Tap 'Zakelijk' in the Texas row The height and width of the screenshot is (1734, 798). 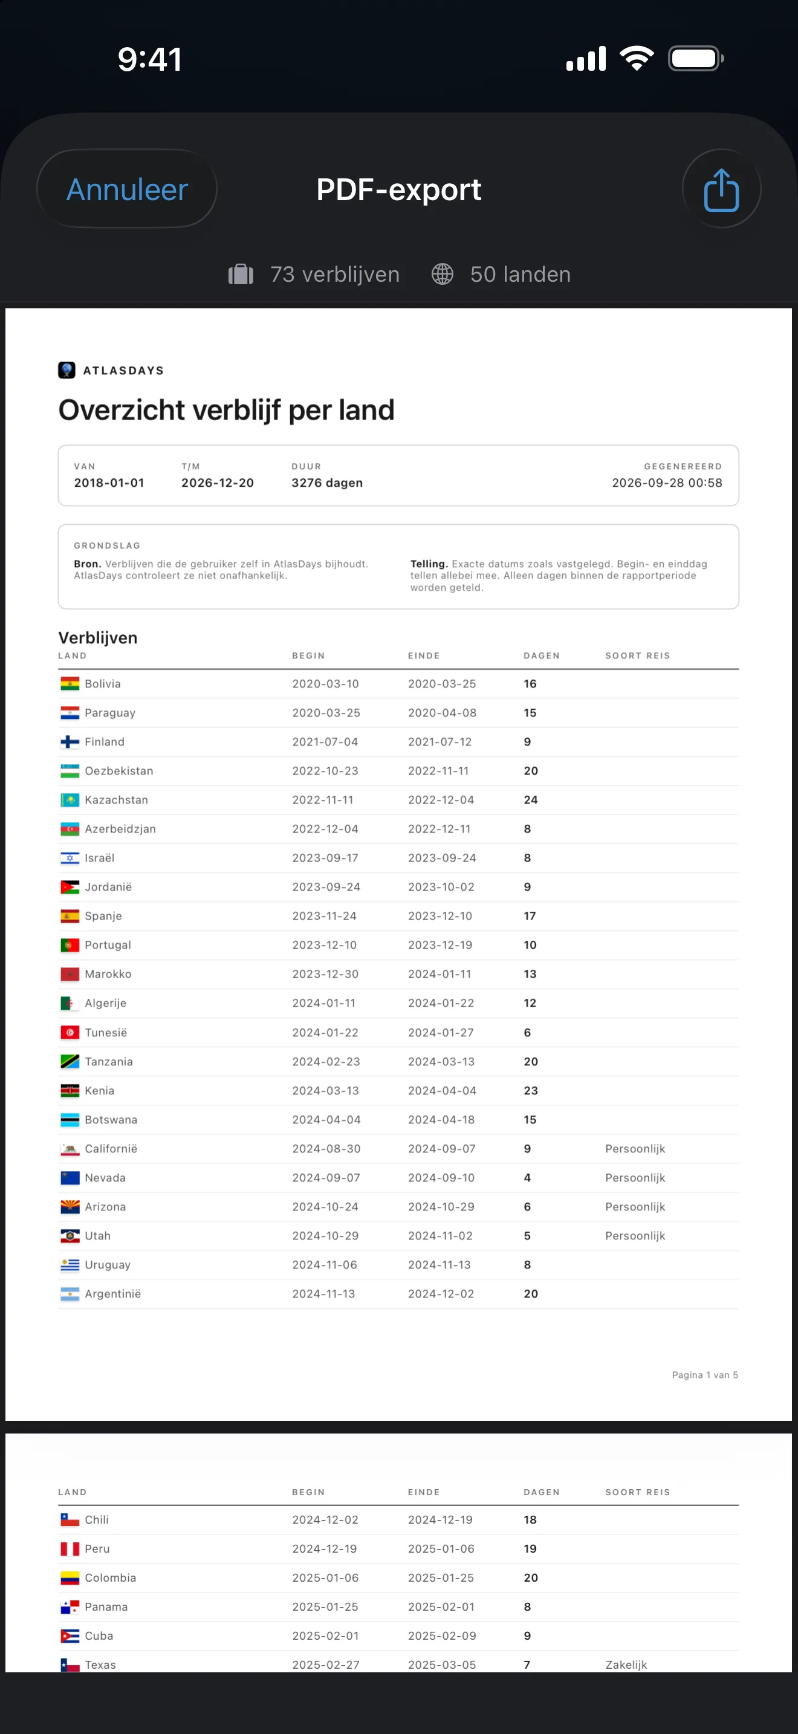[x=626, y=1664]
